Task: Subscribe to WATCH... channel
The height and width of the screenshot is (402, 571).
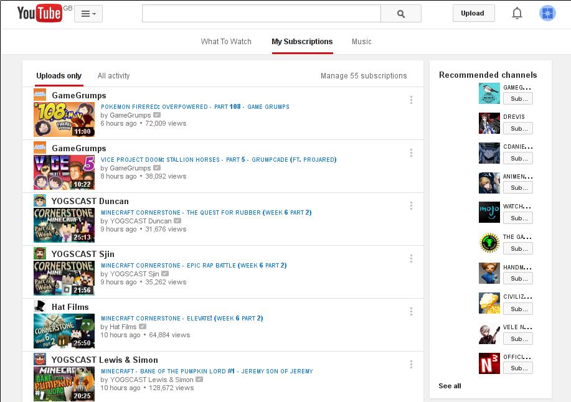Action: pos(518,218)
